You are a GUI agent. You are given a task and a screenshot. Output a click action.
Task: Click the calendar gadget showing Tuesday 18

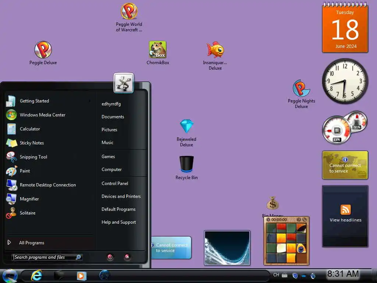(345, 27)
